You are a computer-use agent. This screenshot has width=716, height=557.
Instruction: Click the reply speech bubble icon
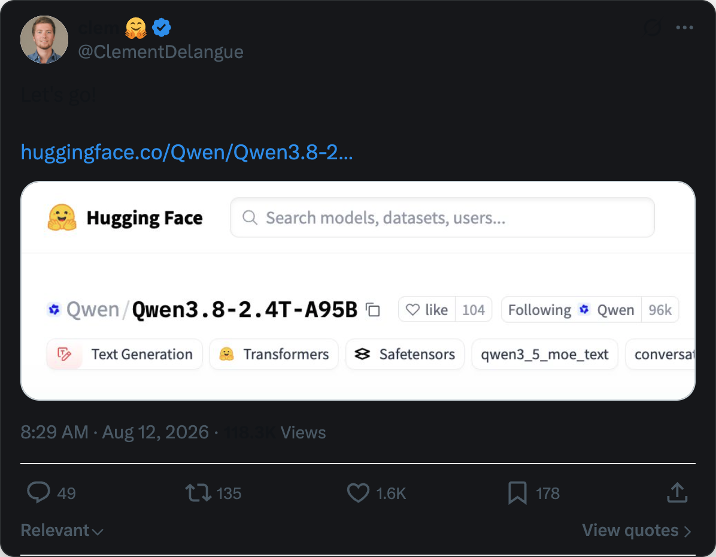pos(38,492)
